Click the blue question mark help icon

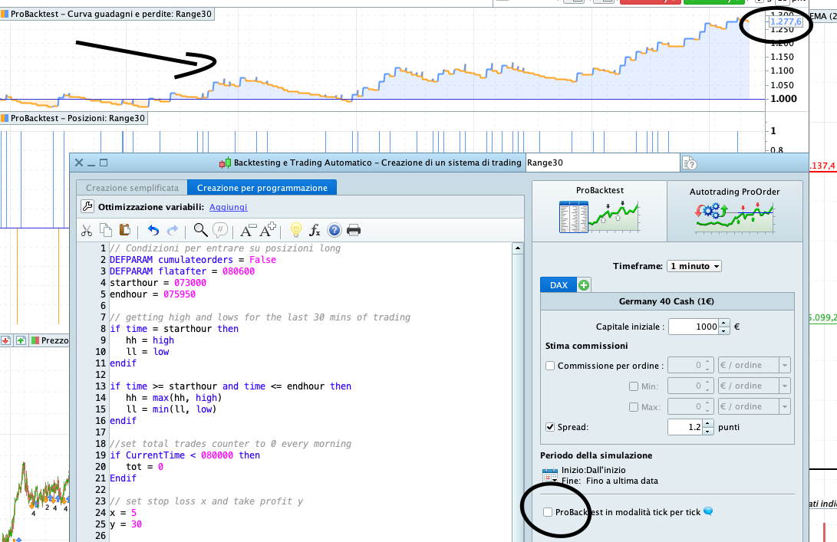[334, 231]
